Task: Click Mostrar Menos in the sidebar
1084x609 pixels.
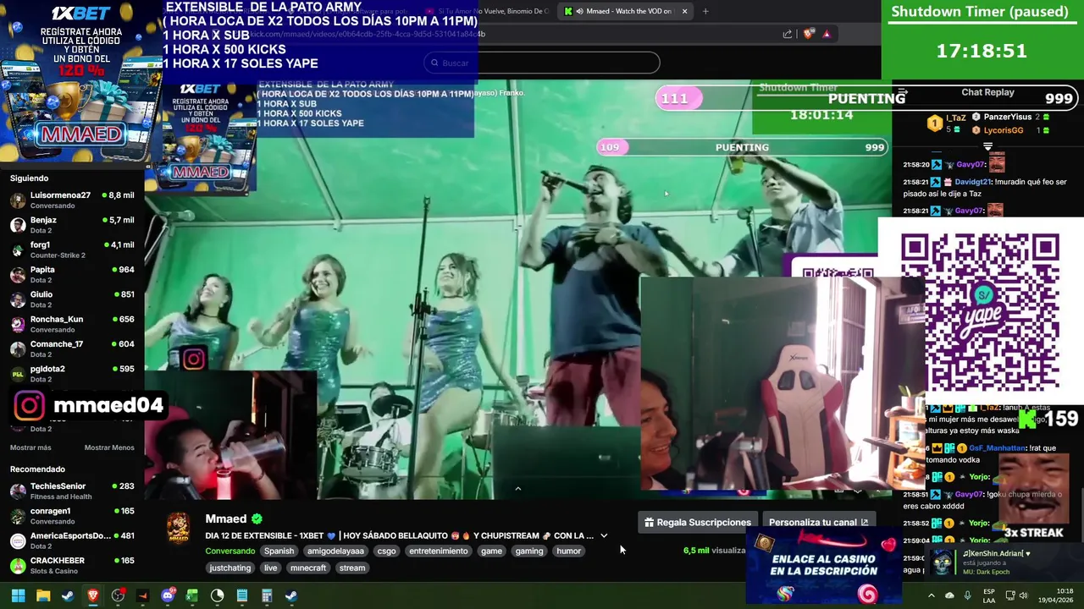Action: 109,447
